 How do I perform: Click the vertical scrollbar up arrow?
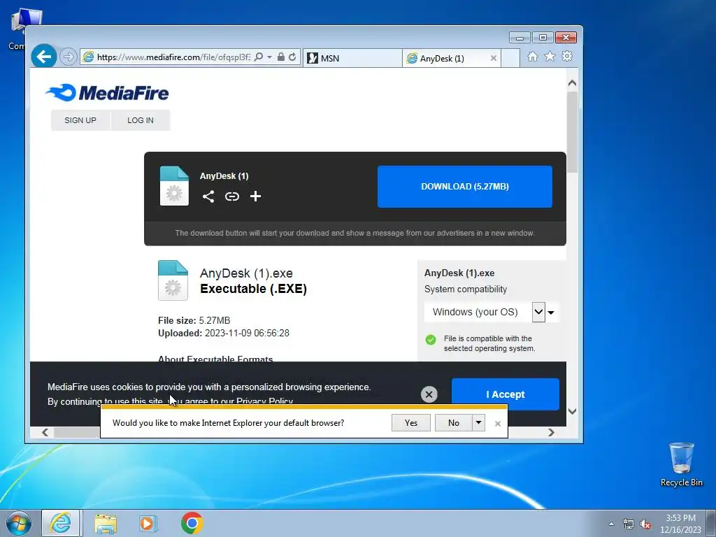pyautogui.click(x=572, y=83)
